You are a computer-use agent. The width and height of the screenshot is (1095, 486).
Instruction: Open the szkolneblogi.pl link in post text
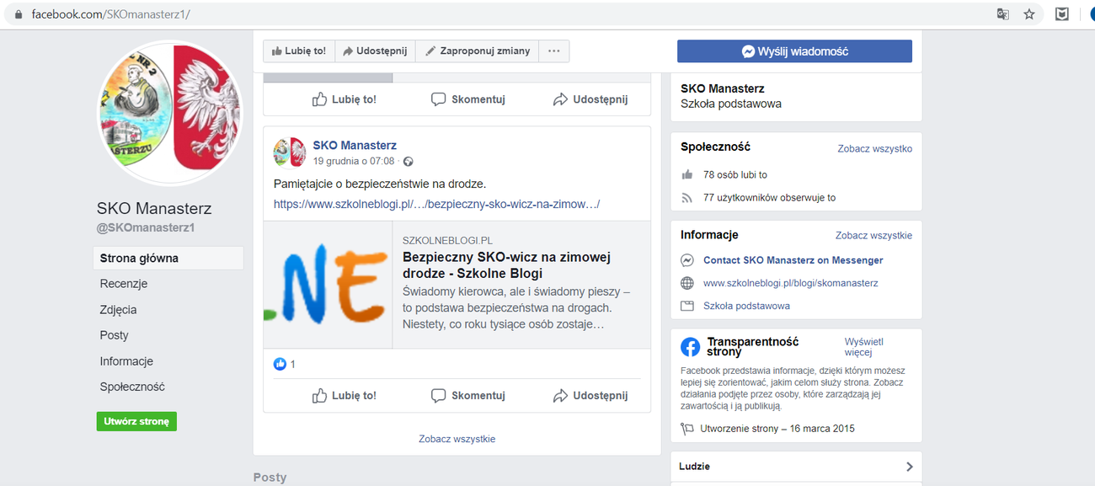(x=436, y=205)
